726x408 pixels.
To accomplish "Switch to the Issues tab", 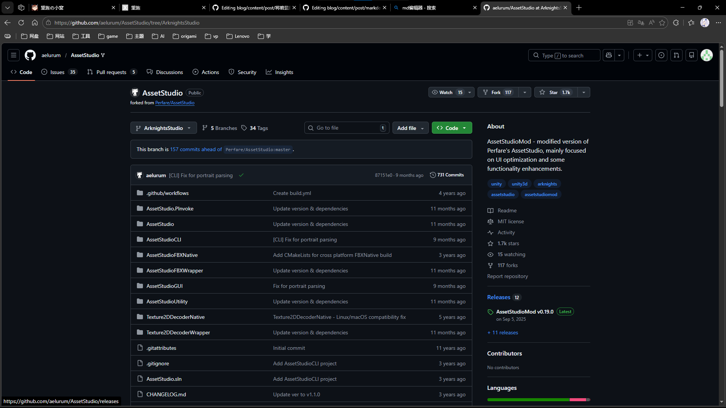I will click(57, 72).
